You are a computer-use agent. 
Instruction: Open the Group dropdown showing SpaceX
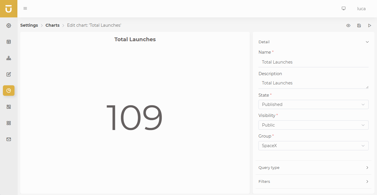click(x=313, y=146)
